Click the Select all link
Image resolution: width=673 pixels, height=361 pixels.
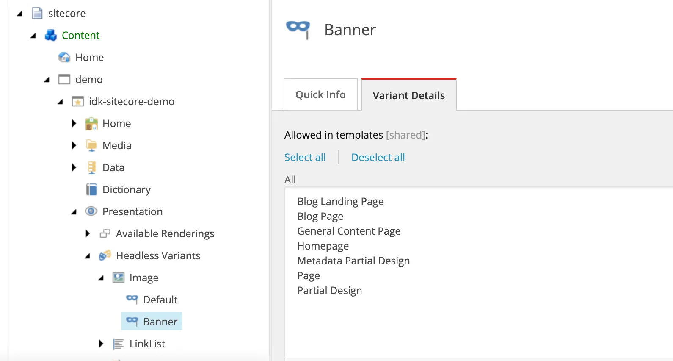pyautogui.click(x=305, y=157)
